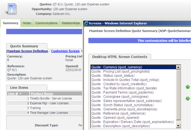
Task: Select Quote : Currency (quot_currency) in list
Action: 133,67
